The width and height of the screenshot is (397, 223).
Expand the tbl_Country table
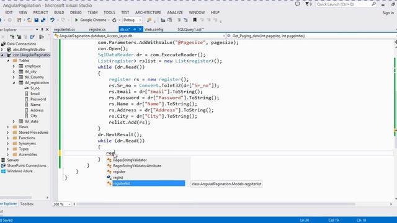(14, 77)
